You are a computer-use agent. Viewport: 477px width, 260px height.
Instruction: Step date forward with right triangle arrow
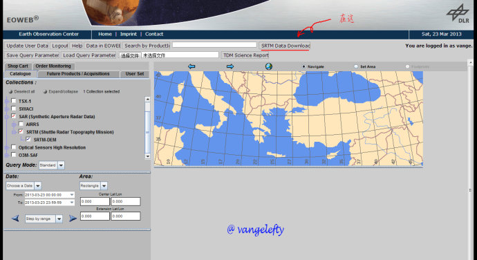(73, 219)
